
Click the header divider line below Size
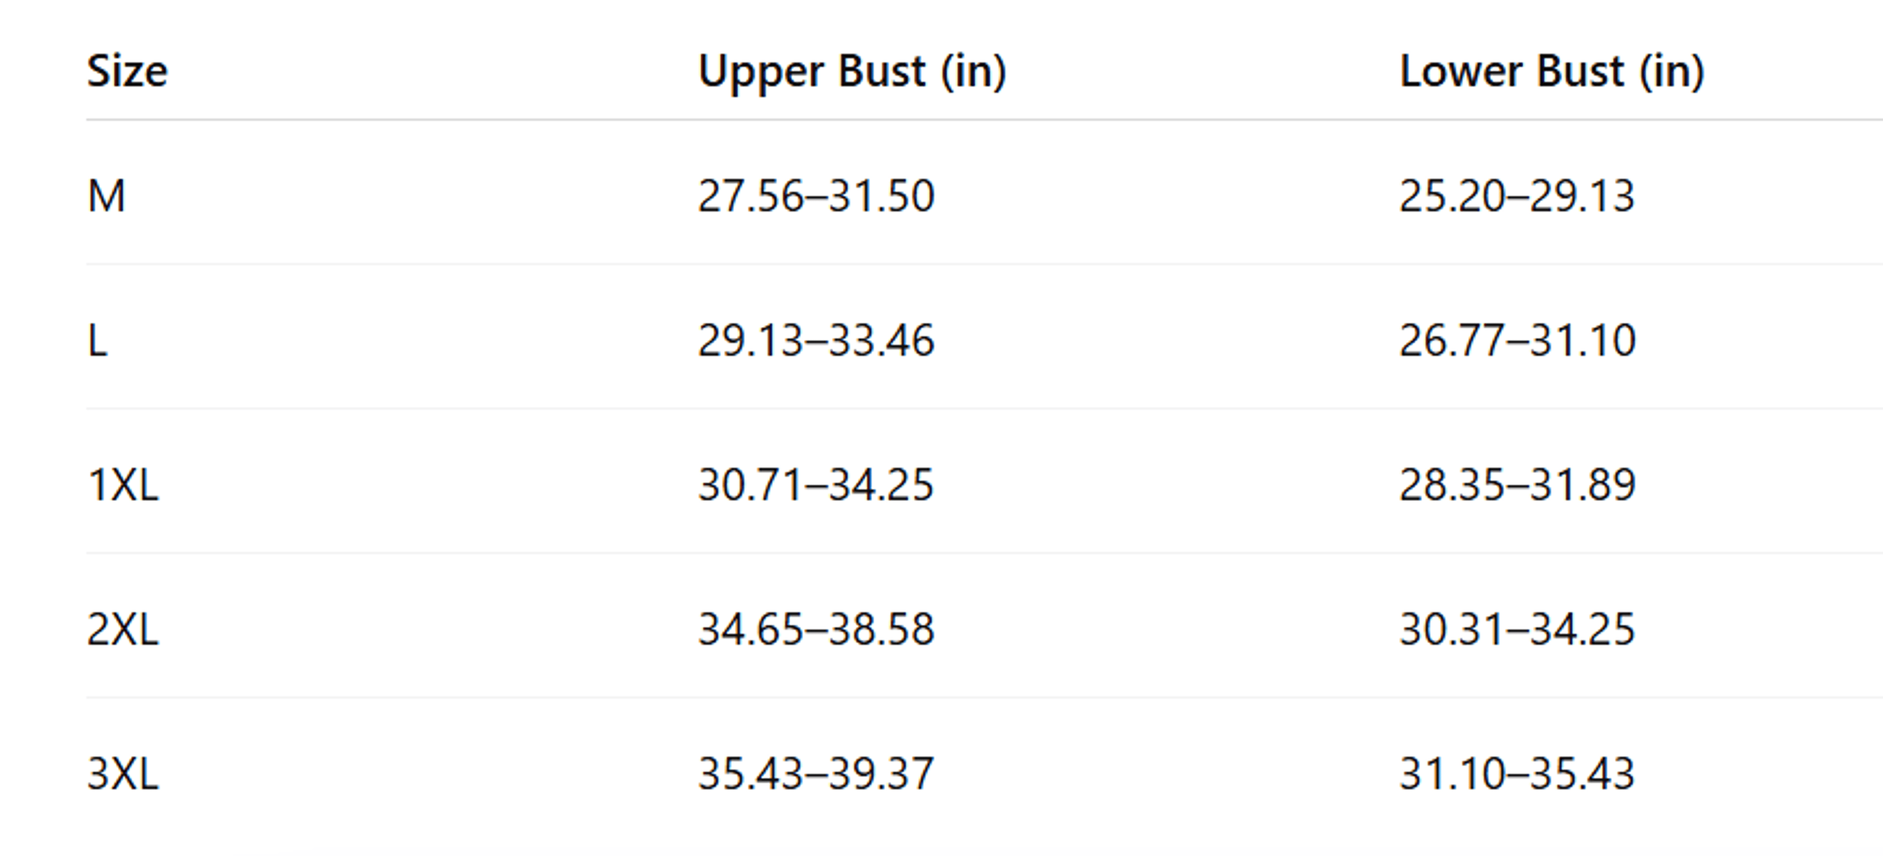[985, 119]
